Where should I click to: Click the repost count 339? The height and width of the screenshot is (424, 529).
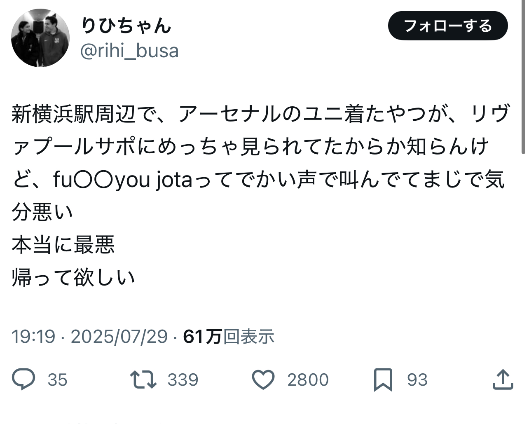pos(183,379)
